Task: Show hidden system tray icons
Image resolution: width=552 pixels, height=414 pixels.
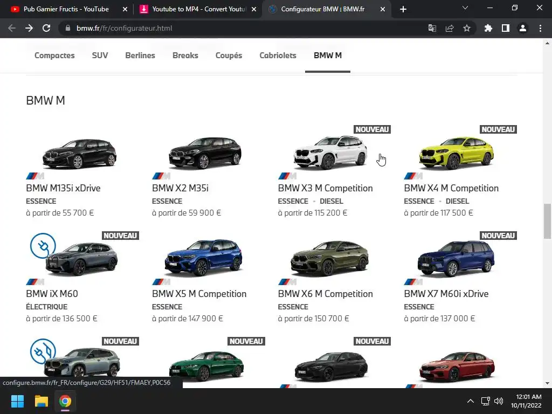Action: (470, 401)
